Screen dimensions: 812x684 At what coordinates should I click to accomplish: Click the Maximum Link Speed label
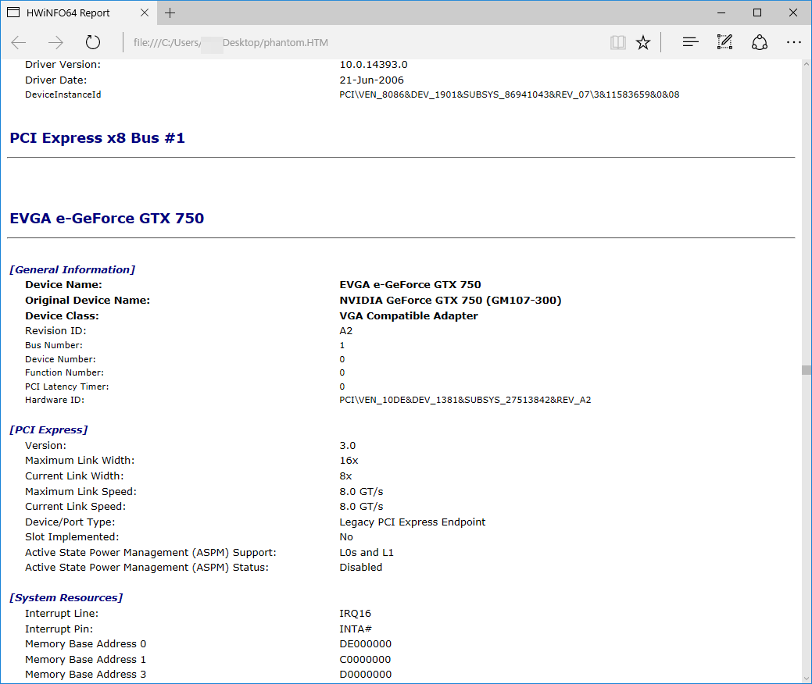80,492
